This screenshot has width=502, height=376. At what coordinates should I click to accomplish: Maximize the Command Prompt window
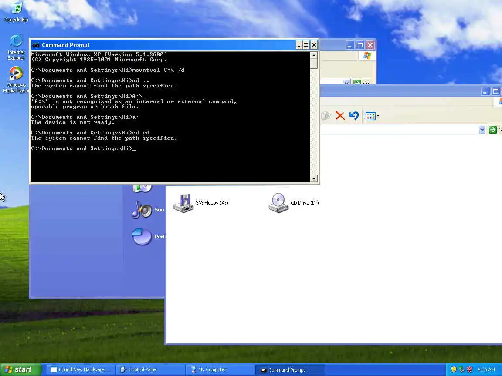306,45
